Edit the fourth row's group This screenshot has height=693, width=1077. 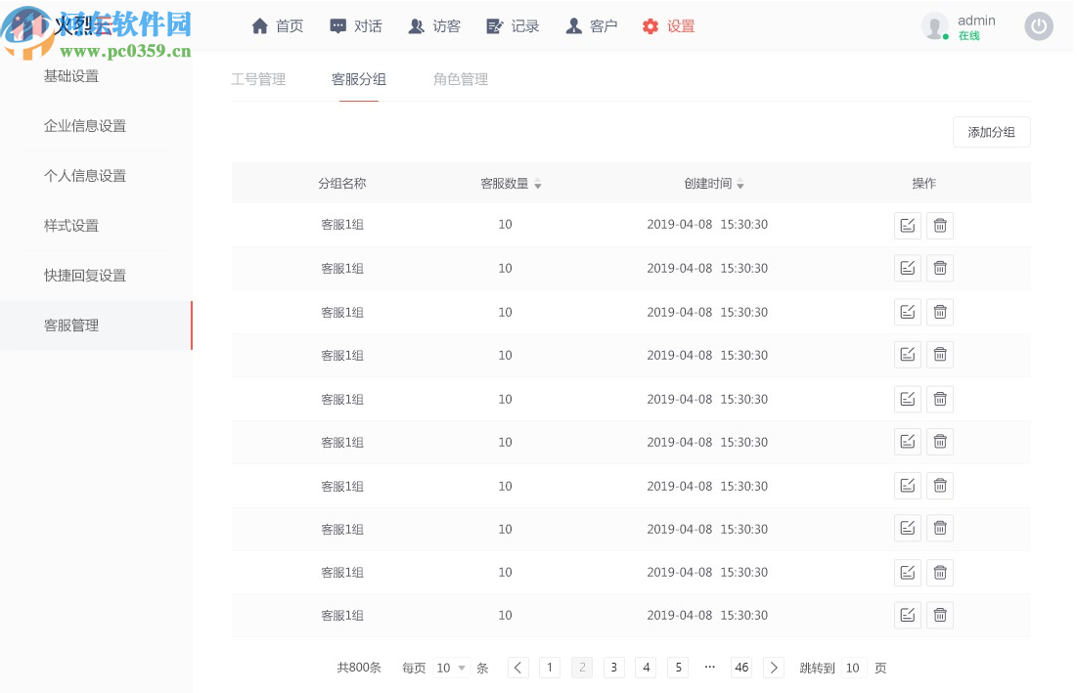(x=908, y=355)
